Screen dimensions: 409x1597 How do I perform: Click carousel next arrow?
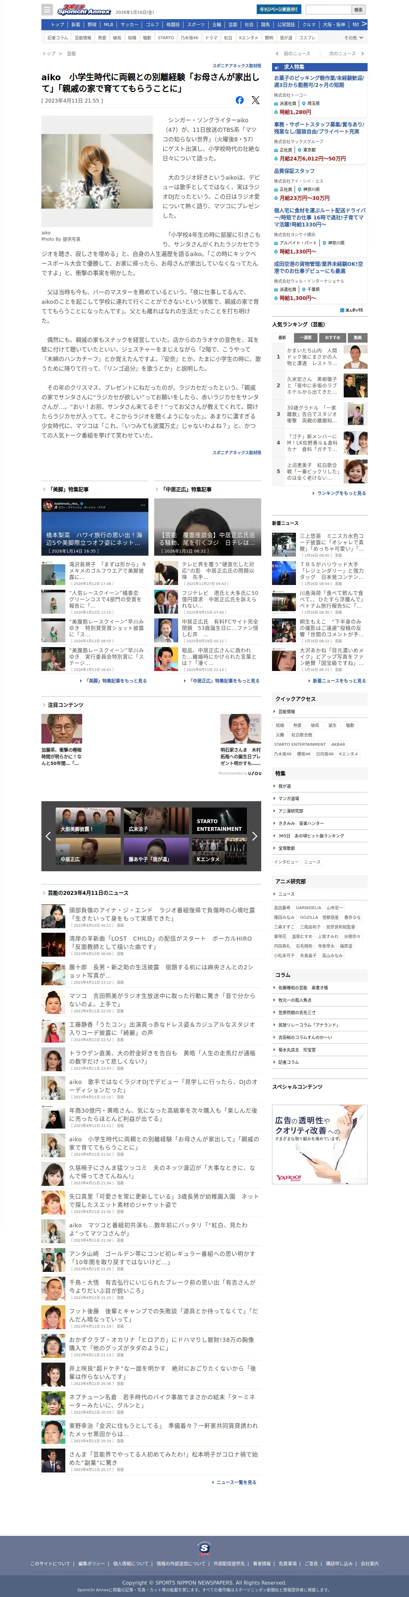(x=254, y=836)
